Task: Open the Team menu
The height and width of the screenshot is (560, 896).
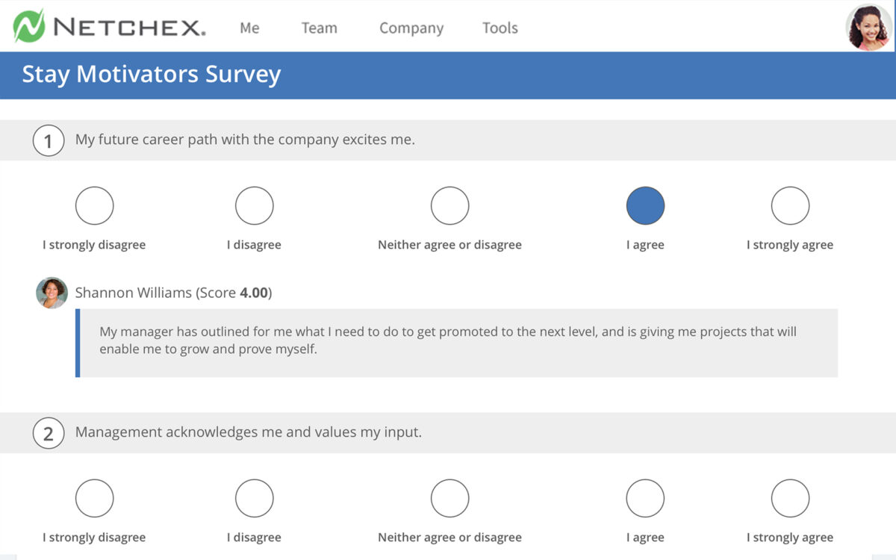Action: 319,28
